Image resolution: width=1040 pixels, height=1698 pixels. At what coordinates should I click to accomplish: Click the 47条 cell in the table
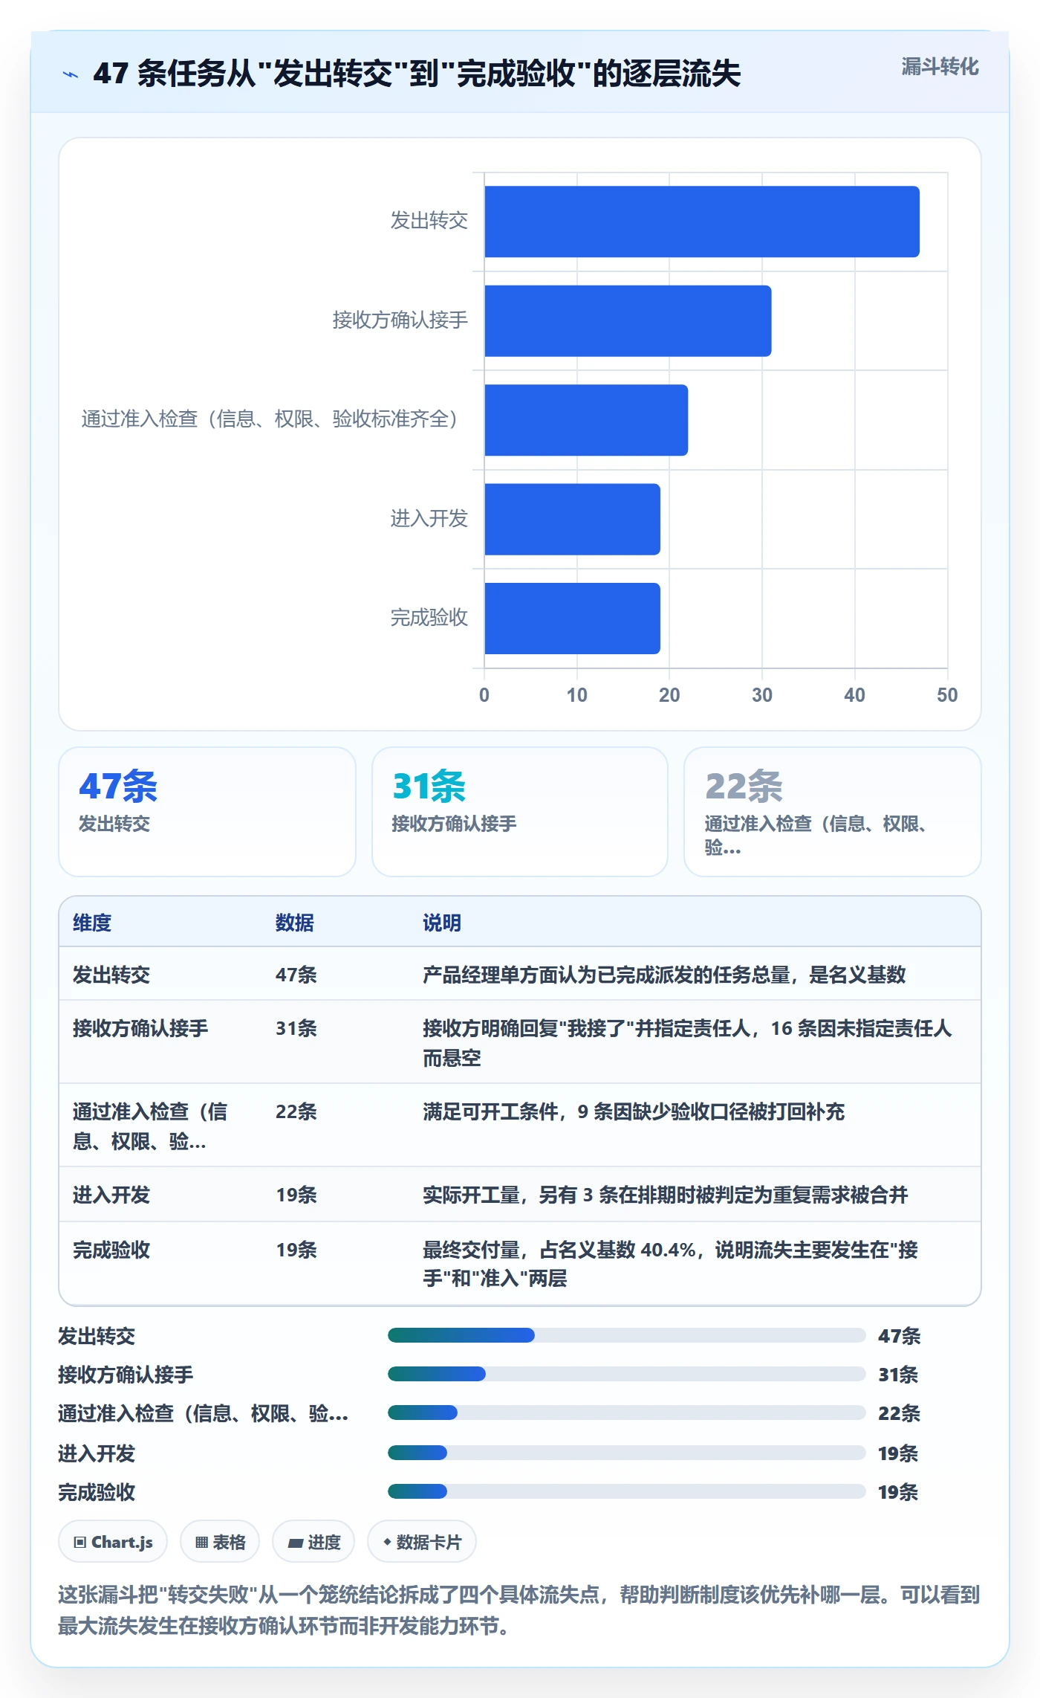[296, 975]
